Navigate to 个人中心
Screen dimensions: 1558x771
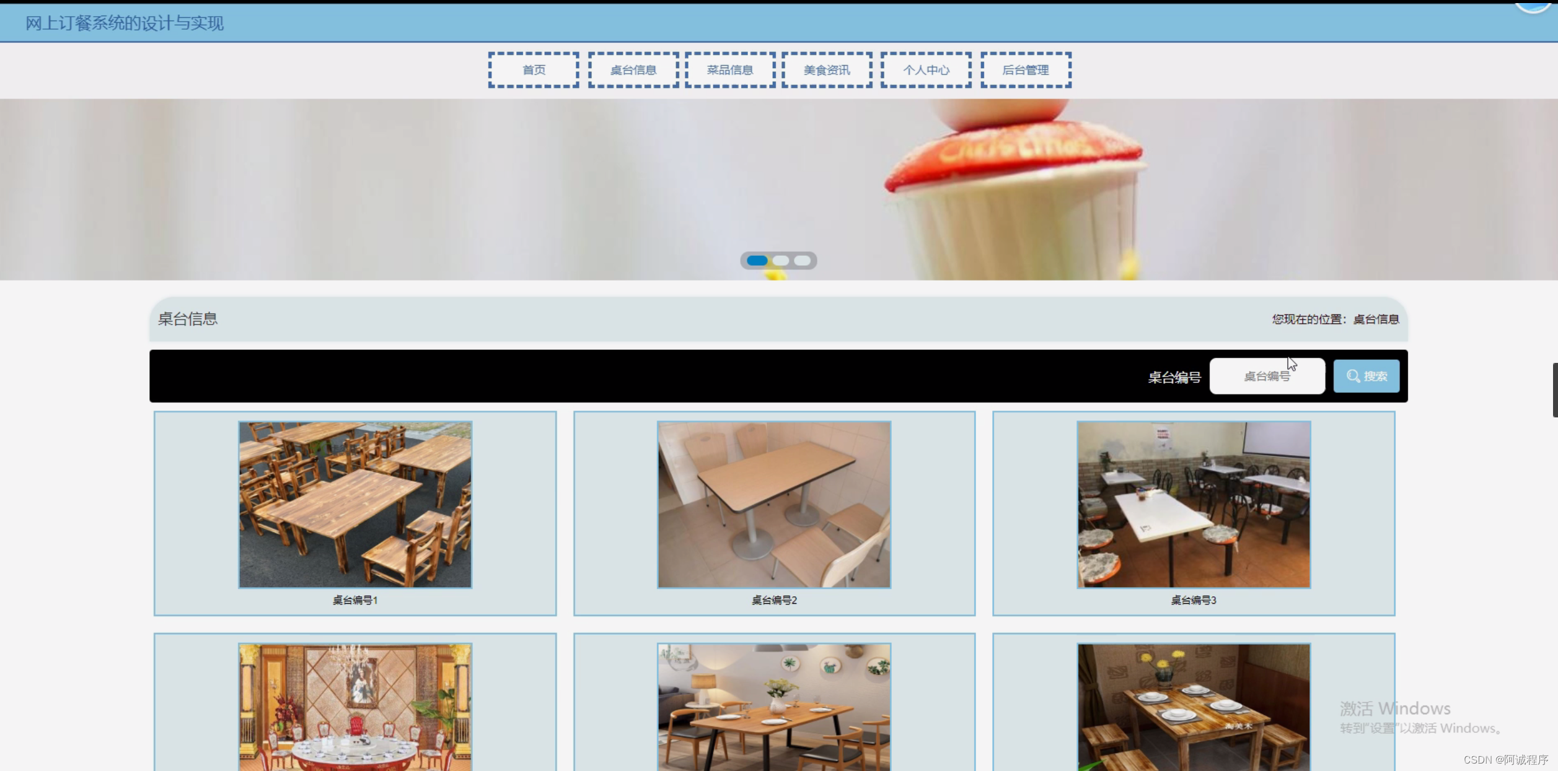[x=926, y=70]
